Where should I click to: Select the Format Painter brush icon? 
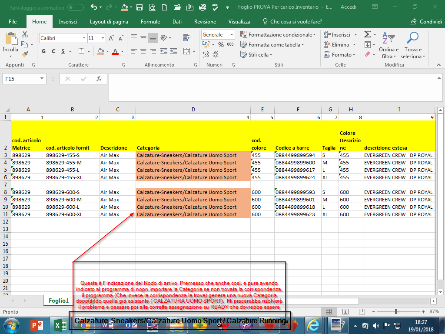click(x=25, y=54)
